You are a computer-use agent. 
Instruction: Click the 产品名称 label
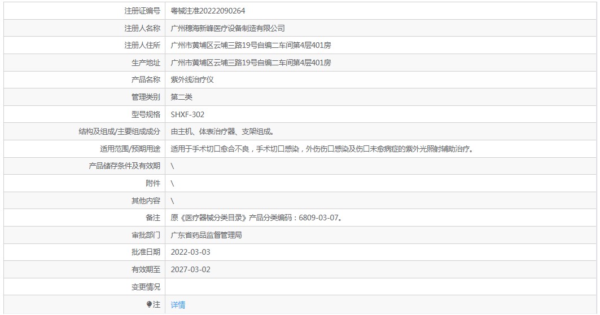(x=146, y=80)
